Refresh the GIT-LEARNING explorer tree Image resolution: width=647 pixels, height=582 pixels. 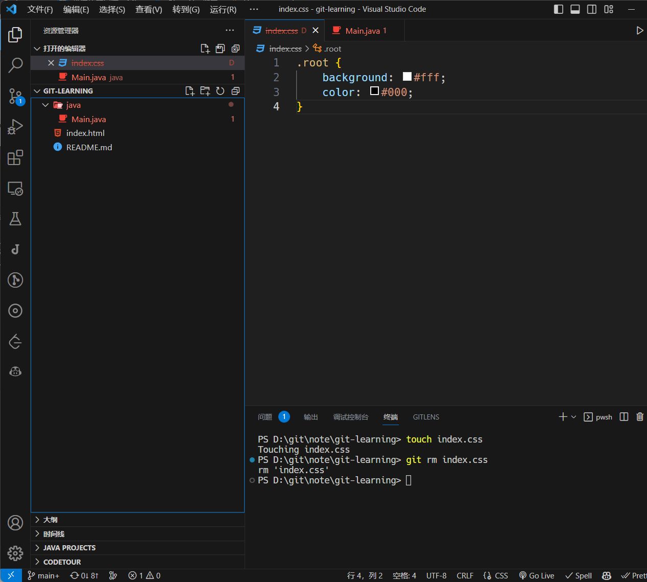tap(220, 91)
